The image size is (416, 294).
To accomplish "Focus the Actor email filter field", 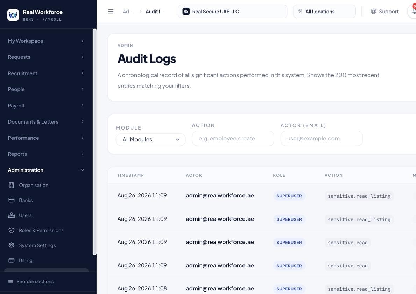I will 322,138.
